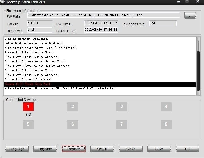Screen dimensions: 204x158
Task: Select device slot 7
Action: click(122, 124)
